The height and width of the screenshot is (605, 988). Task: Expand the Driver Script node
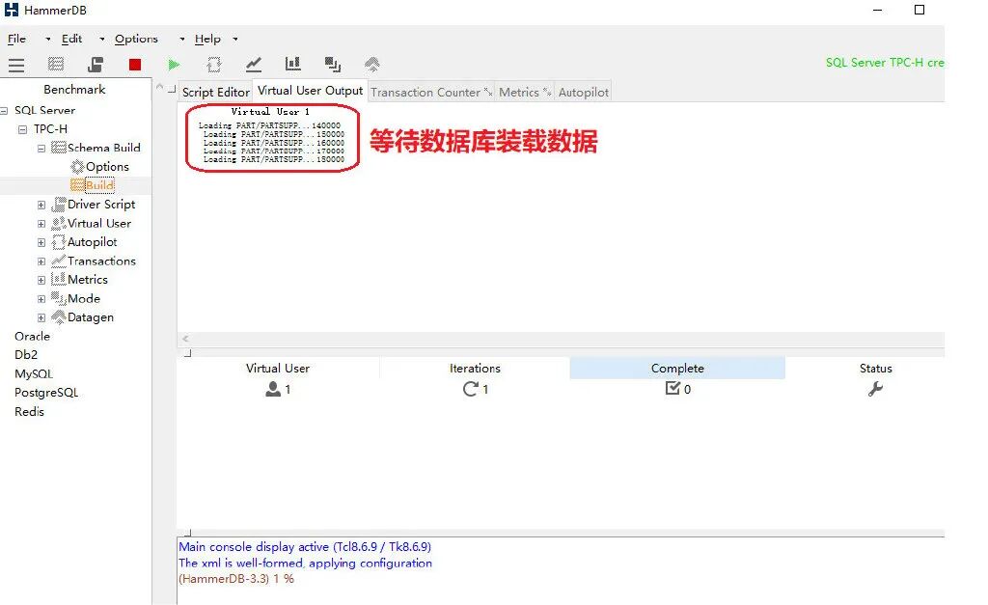pos(41,205)
